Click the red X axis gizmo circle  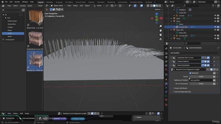tap(161, 18)
